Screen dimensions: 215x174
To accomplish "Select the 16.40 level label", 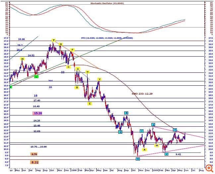I will [x=36, y=107].
